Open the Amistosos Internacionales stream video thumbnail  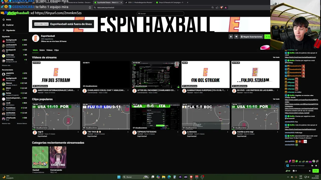[56, 74]
